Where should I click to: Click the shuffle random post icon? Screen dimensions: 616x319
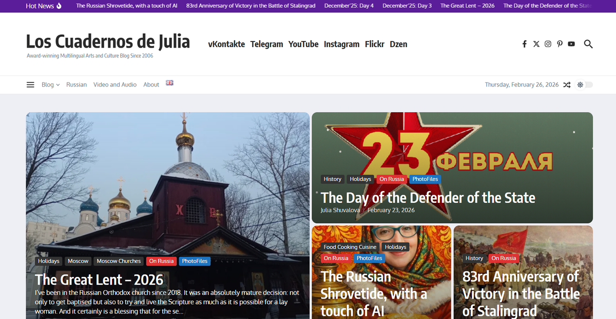click(567, 84)
